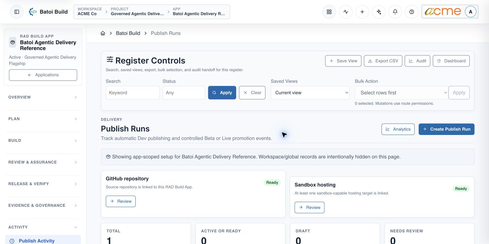
Task: Open the Batoi Agentic Delivery app breadcrumb
Action: click(x=199, y=12)
